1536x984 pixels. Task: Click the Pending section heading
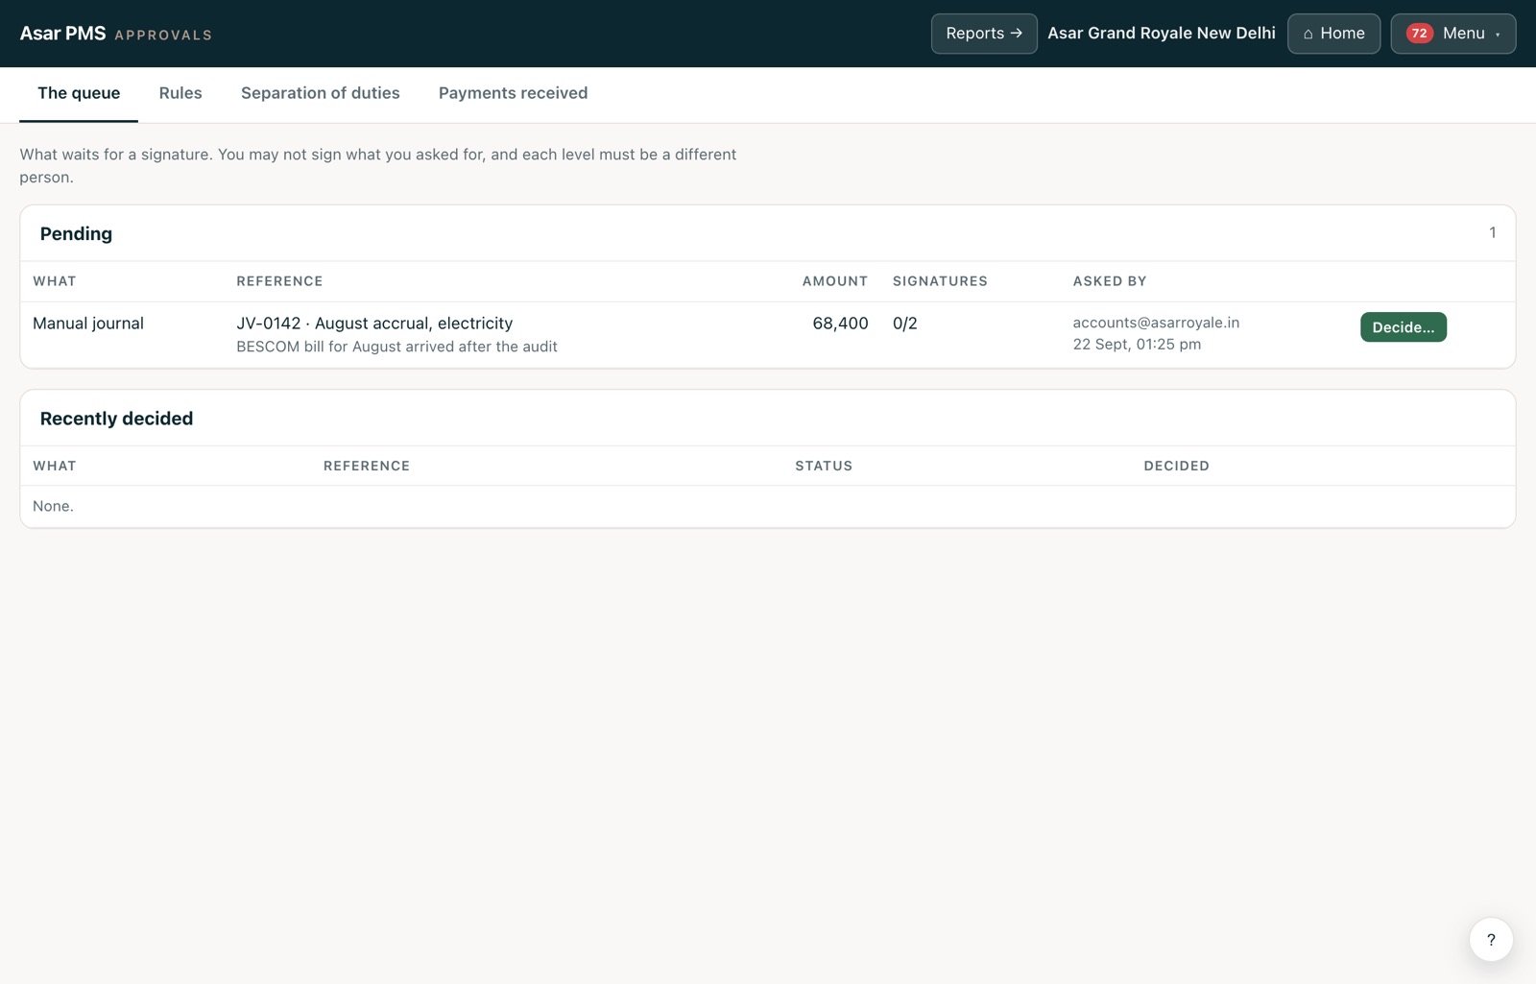coord(76,233)
